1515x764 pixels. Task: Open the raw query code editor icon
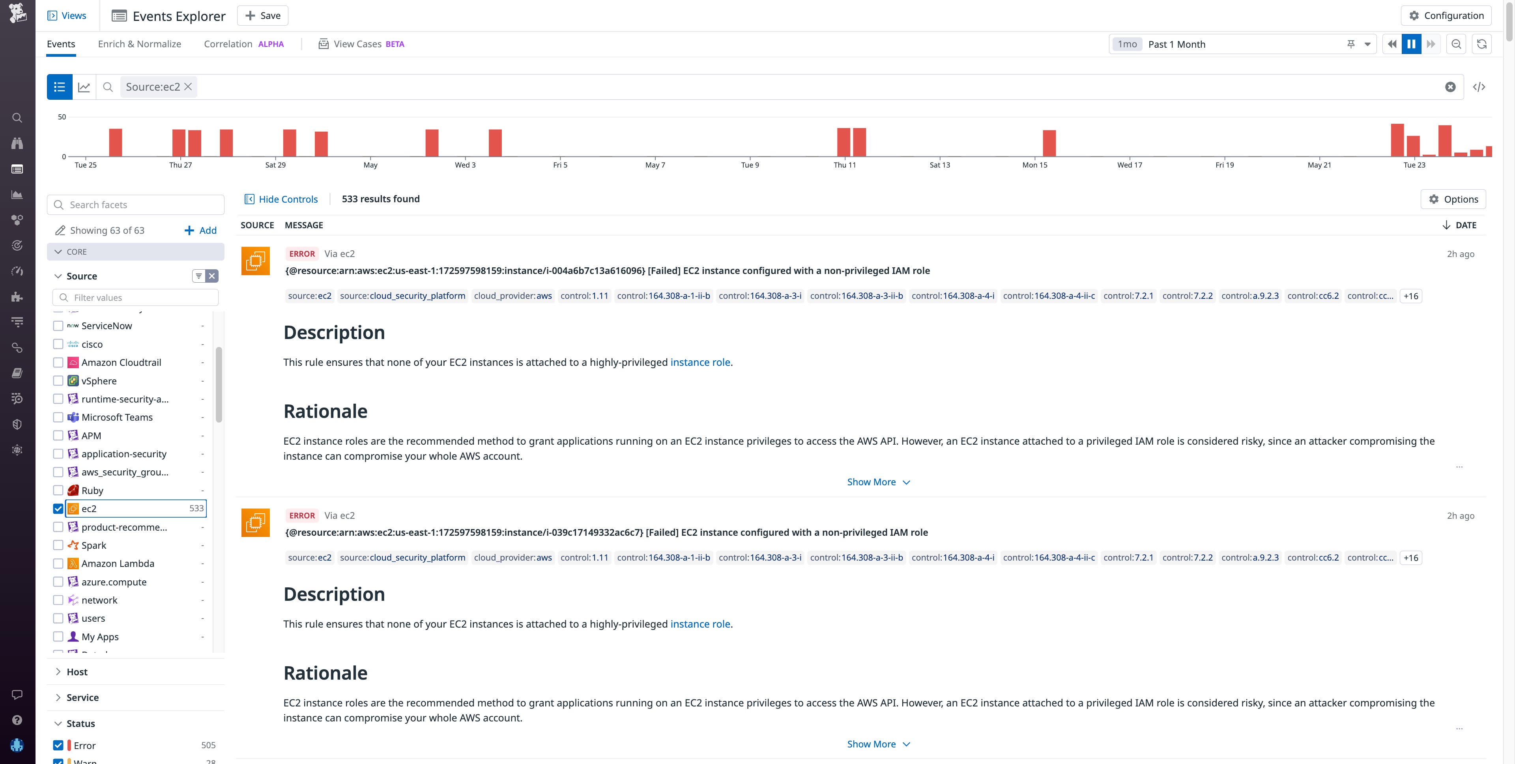click(1479, 86)
